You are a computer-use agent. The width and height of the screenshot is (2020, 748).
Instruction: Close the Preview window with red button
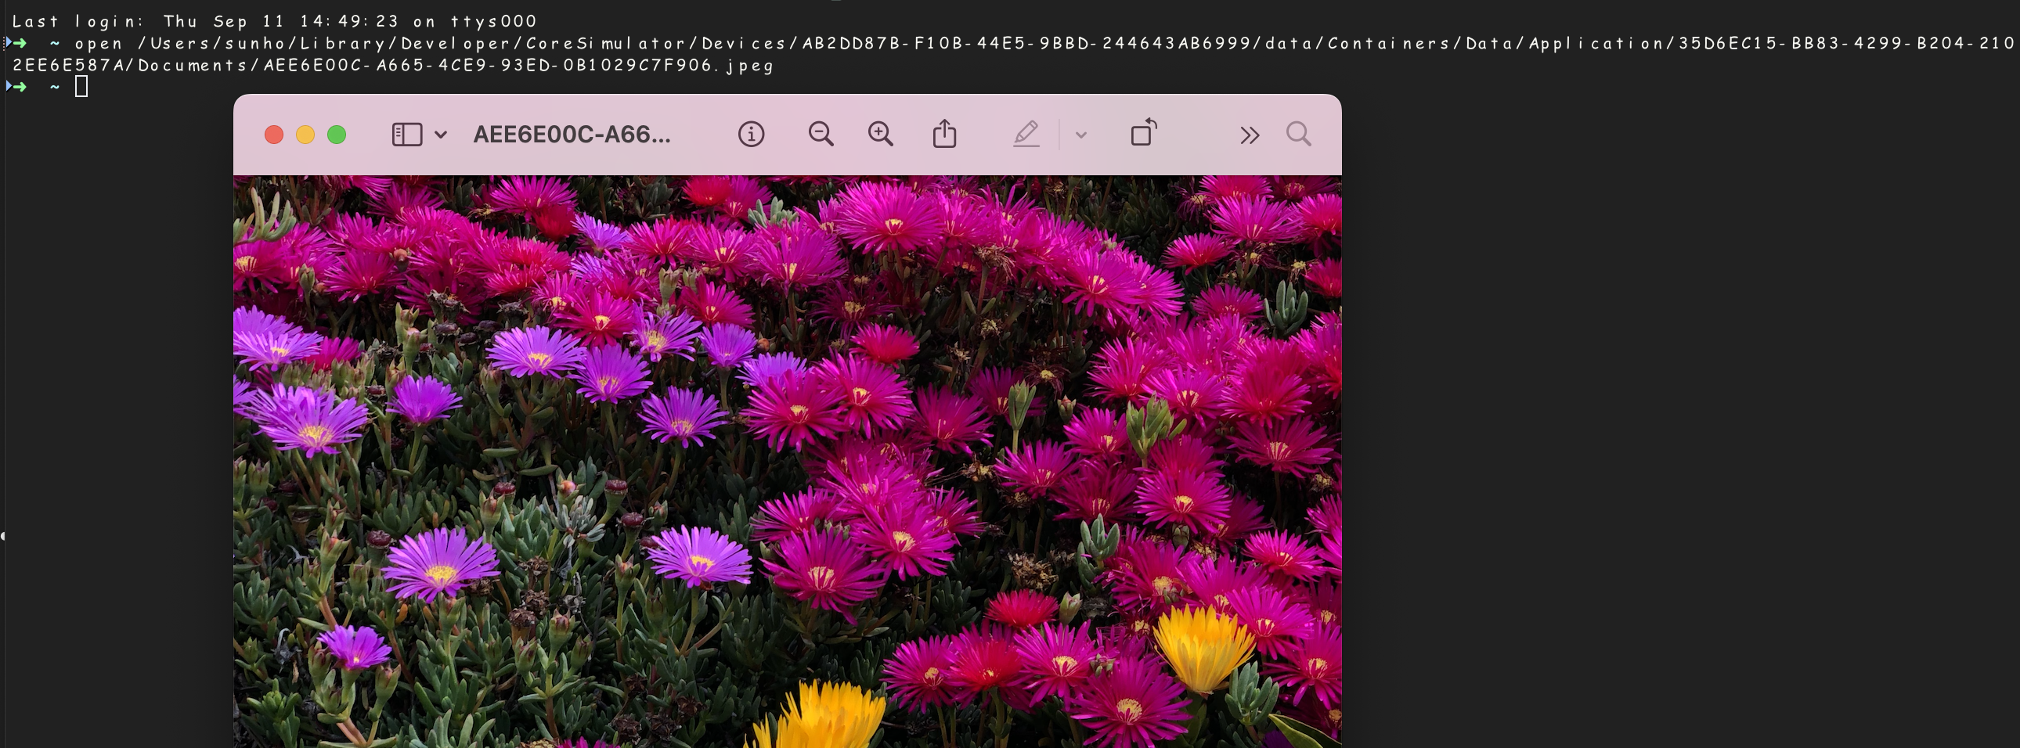(274, 135)
